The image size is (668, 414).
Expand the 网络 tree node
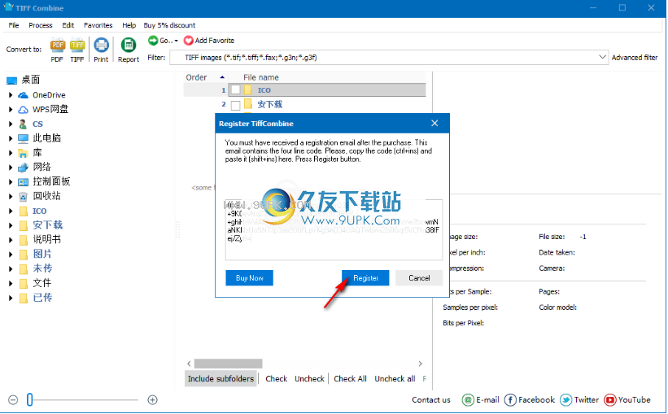(11, 168)
